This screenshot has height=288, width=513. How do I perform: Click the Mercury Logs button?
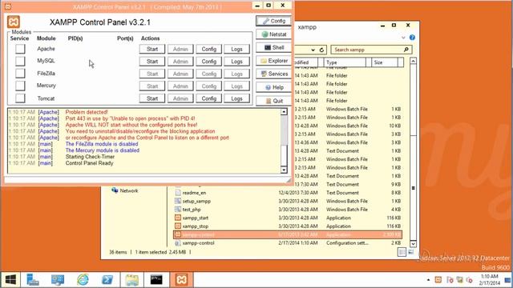237,86
